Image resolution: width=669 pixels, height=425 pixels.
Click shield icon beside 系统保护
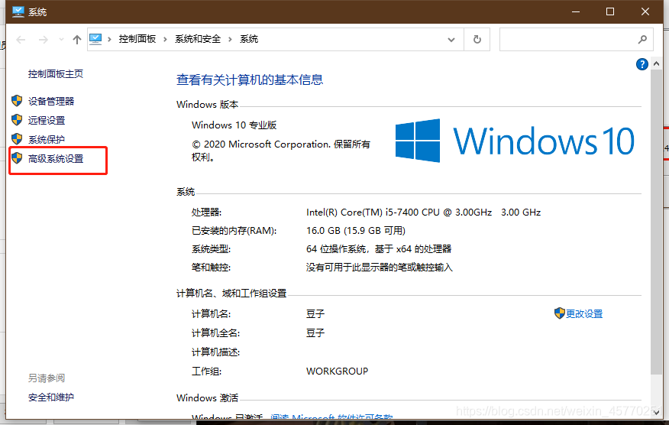pyautogui.click(x=17, y=139)
